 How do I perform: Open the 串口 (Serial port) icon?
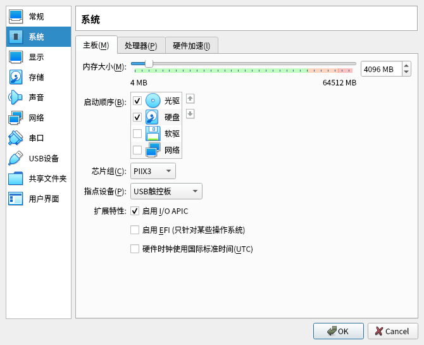click(x=16, y=138)
